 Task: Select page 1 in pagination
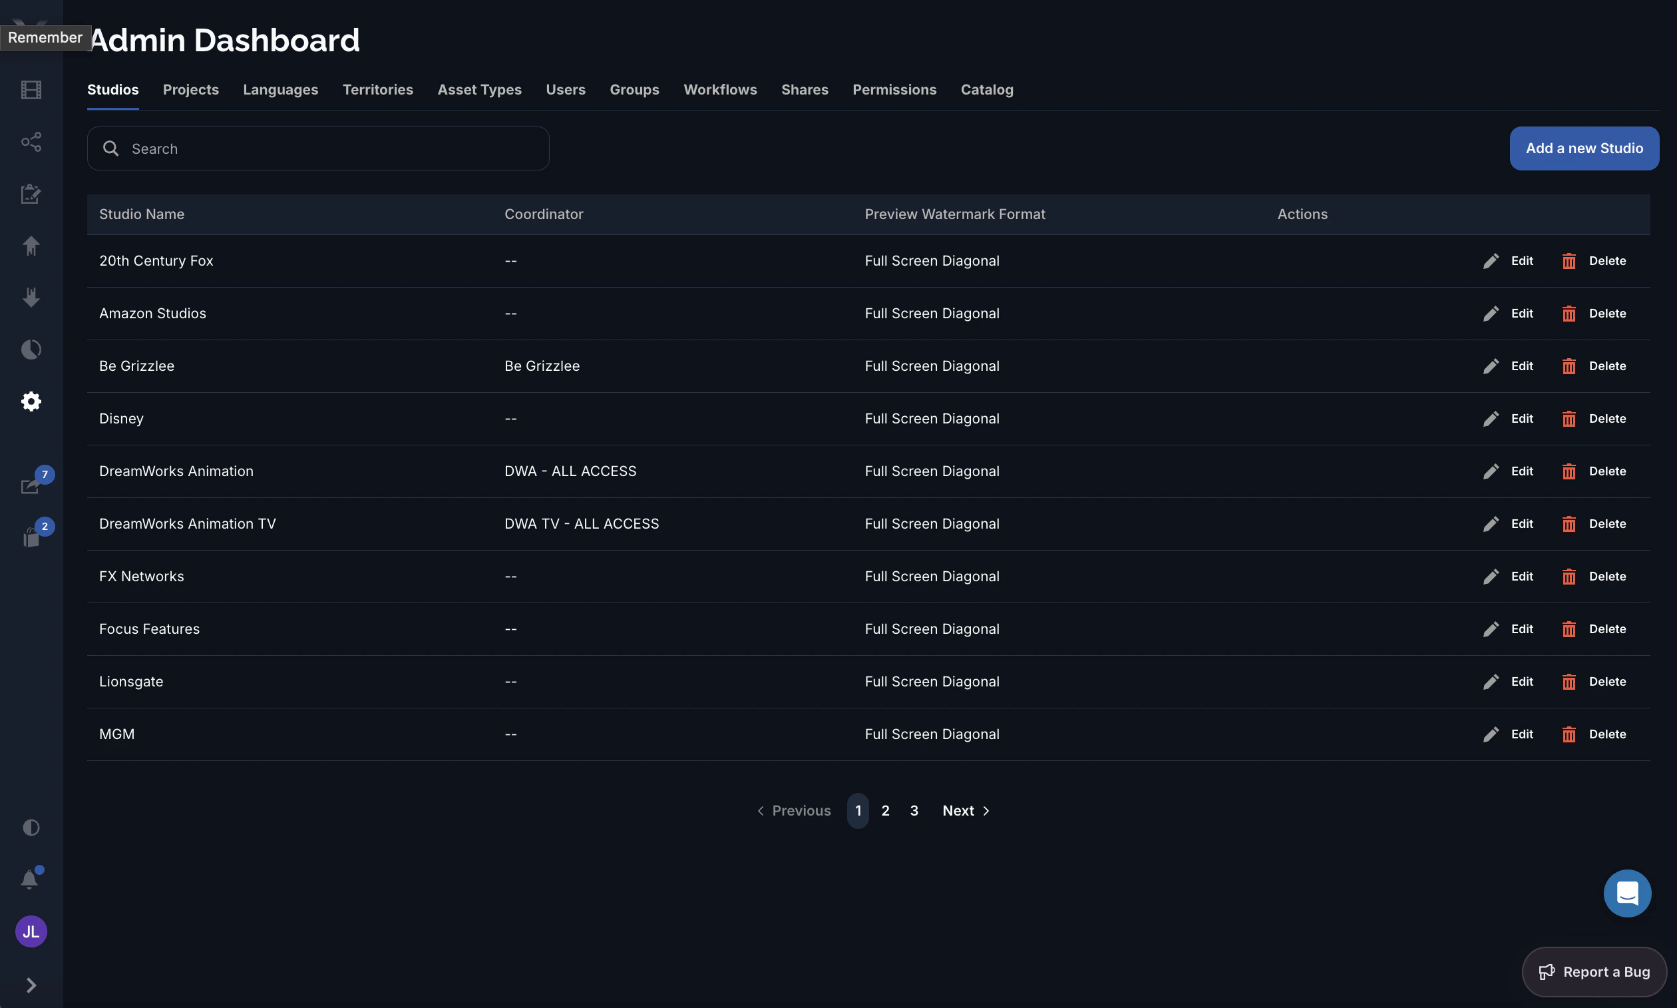tap(858, 810)
